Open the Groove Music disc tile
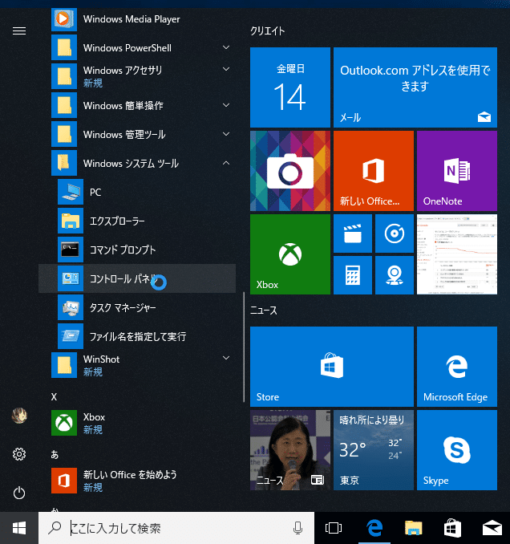The width and height of the screenshot is (510, 544). [395, 233]
